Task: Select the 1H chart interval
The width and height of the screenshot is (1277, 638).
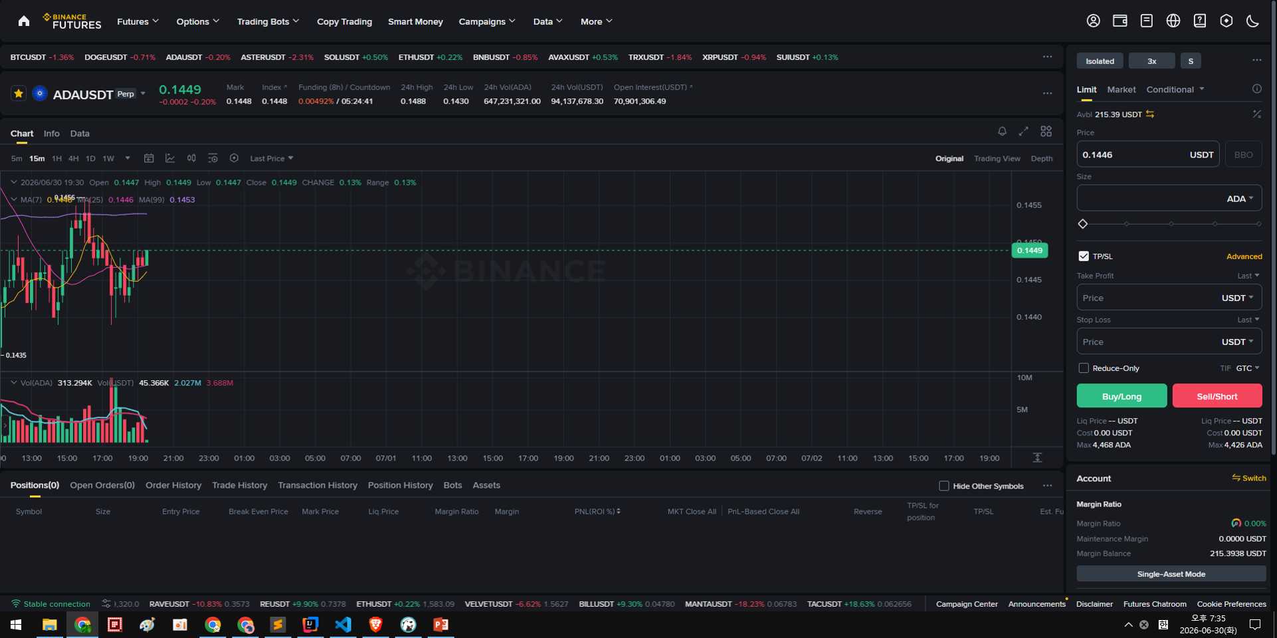Action: tap(56, 159)
